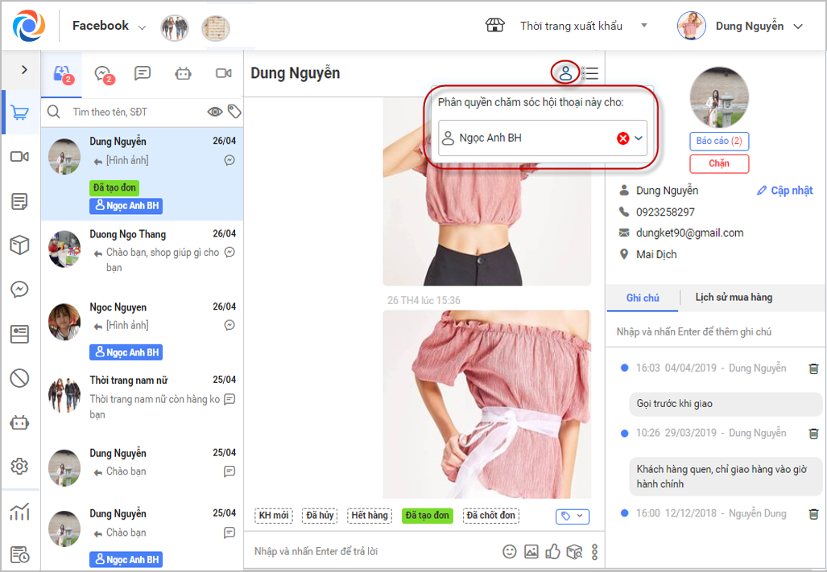Viewport: 827px width, 572px height.
Task: Send a thumbs-up like icon
Action: pos(552,551)
